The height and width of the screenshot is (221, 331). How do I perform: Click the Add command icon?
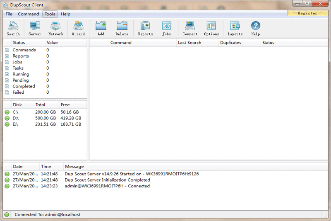click(x=101, y=28)
